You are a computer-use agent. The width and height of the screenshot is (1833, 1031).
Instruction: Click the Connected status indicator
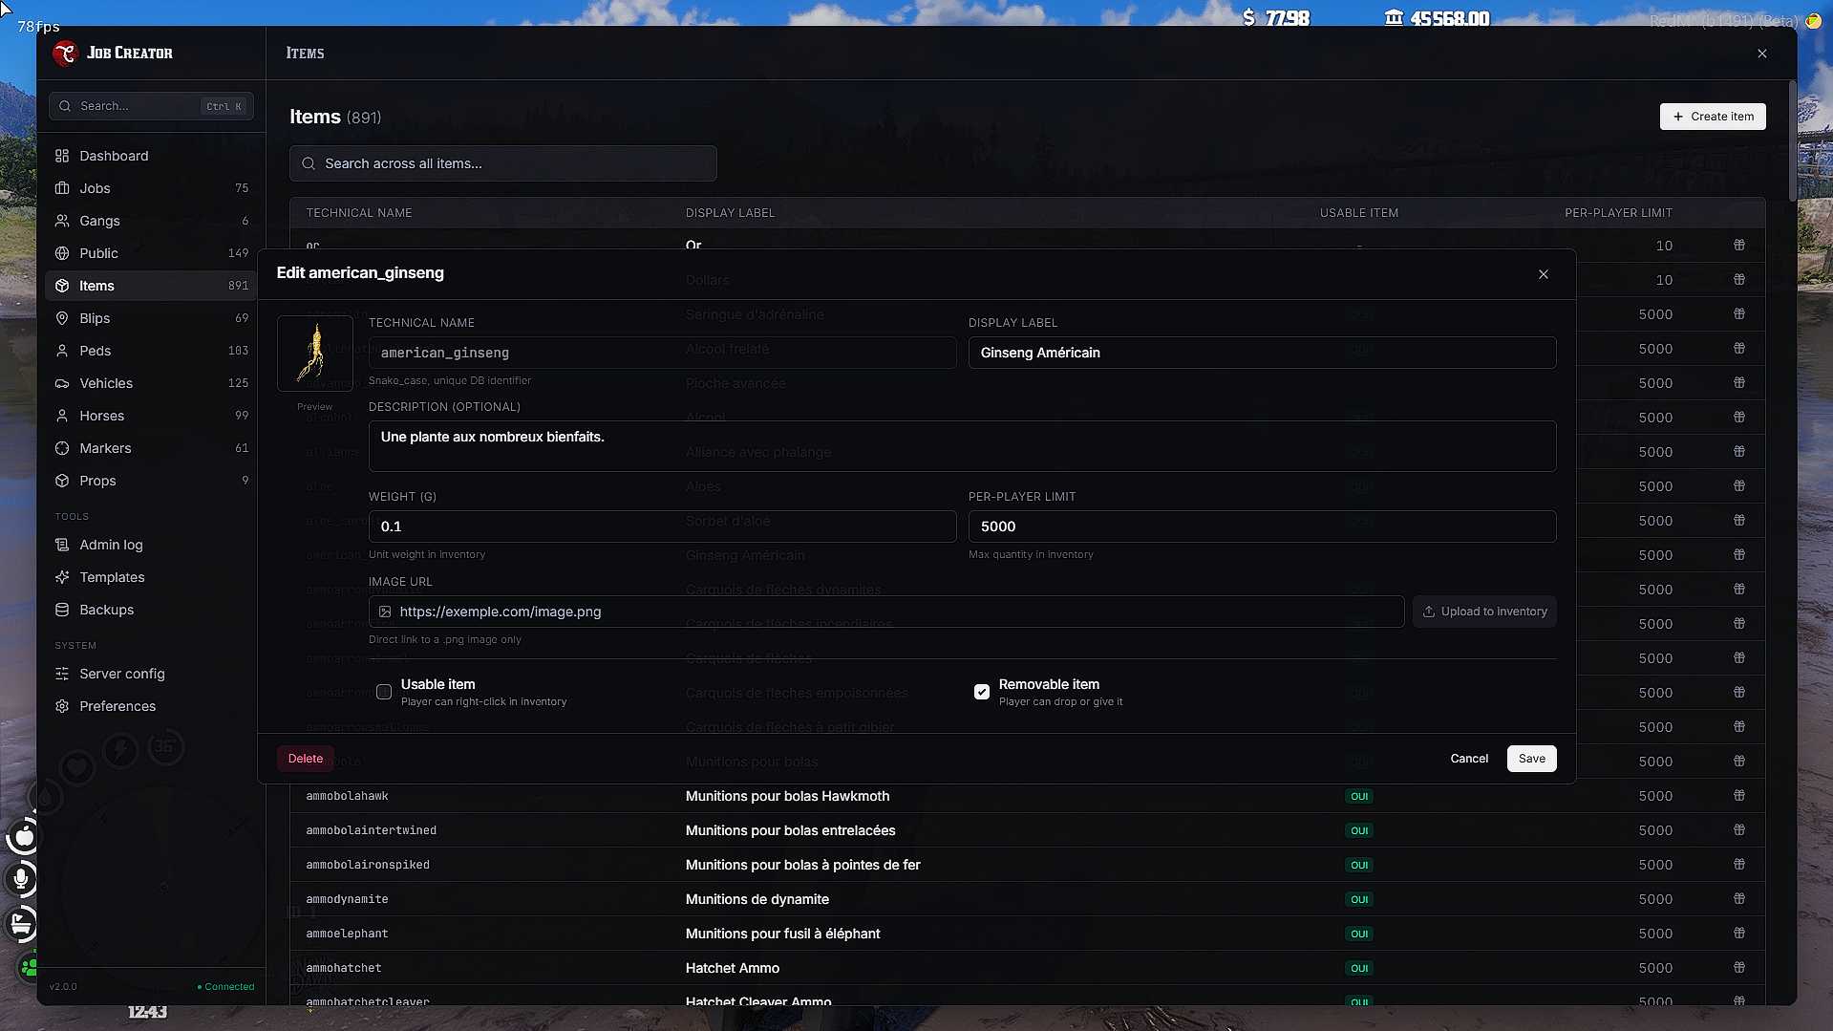point(225,987)
